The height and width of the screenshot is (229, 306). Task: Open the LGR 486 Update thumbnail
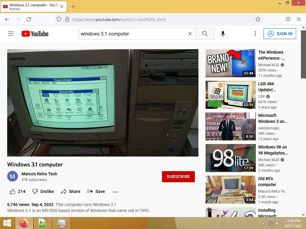pyautogui.click(x=230, y=95)
